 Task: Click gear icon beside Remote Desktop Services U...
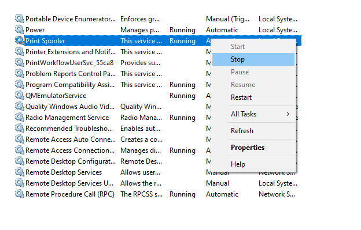point(20,183)
